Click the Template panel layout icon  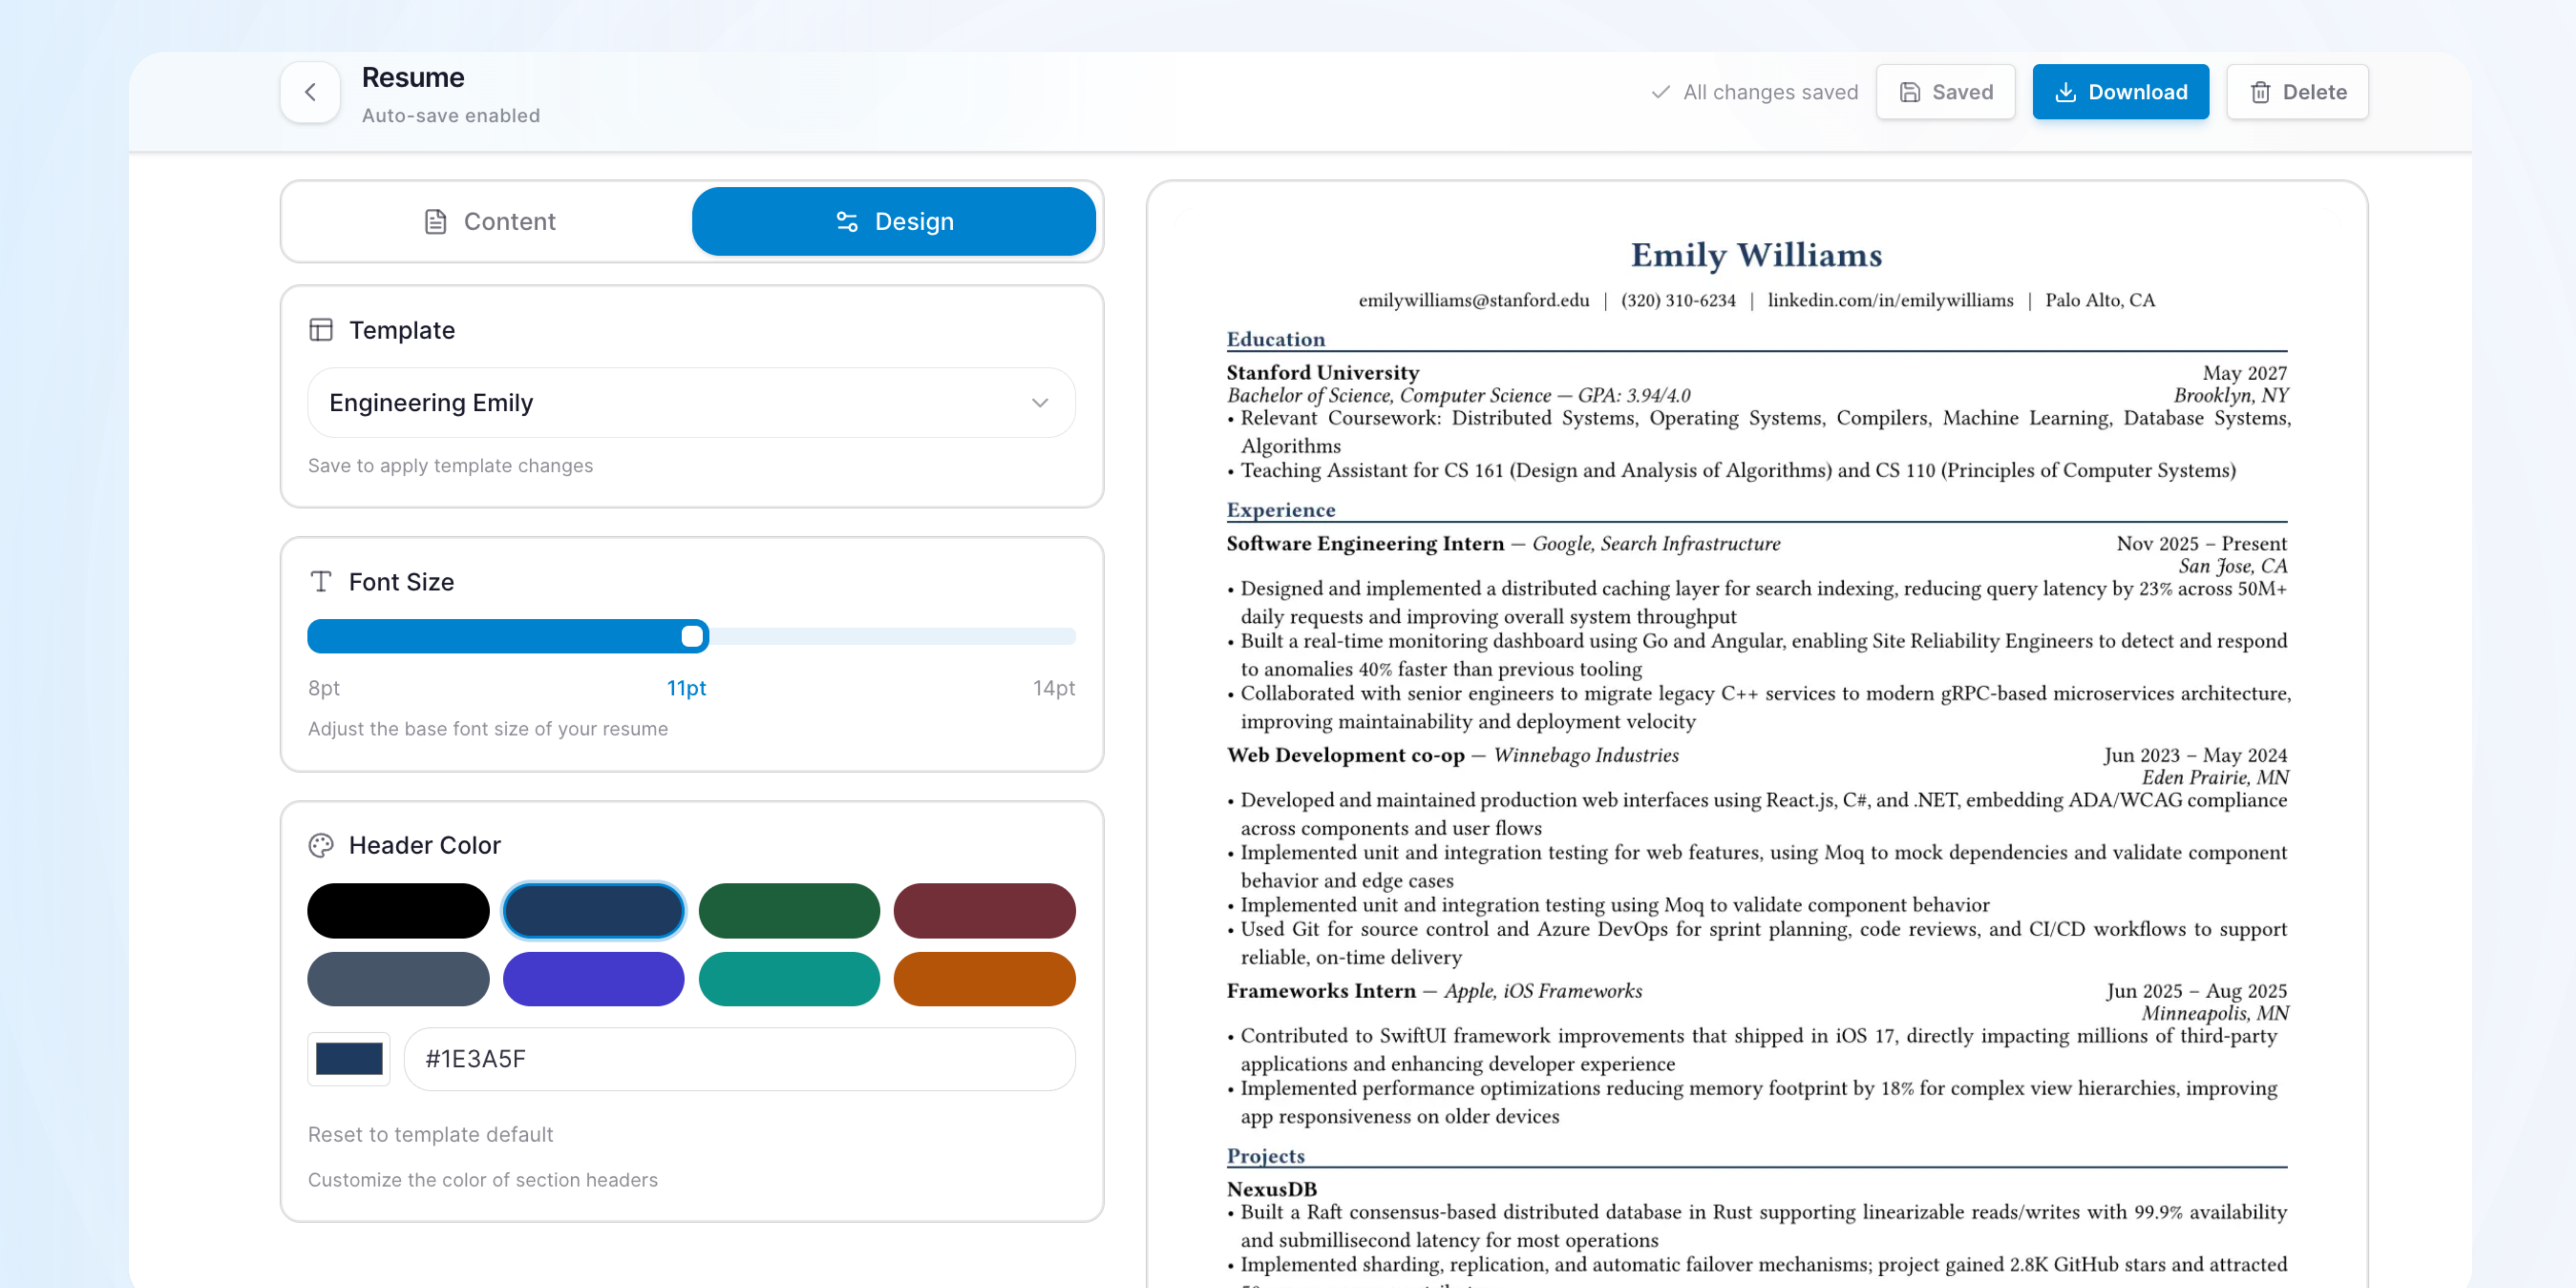pos(320,329)
